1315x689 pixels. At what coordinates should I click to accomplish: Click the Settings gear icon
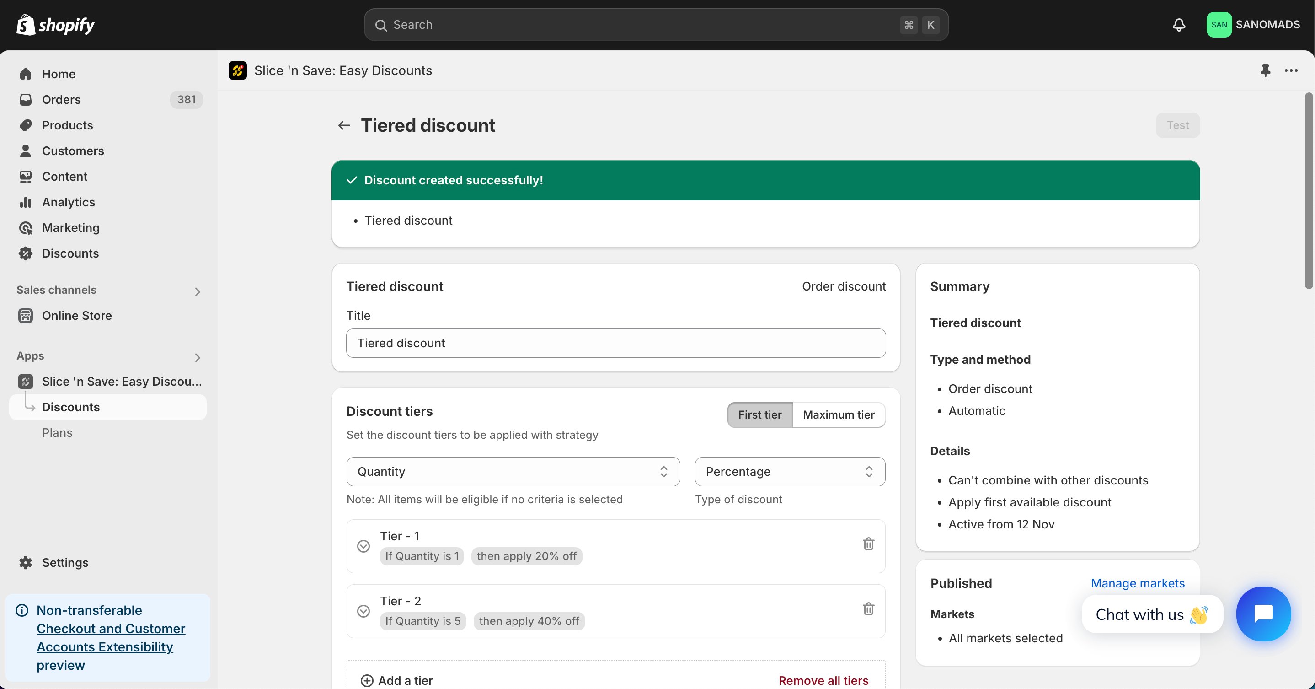tap(26, 562)
